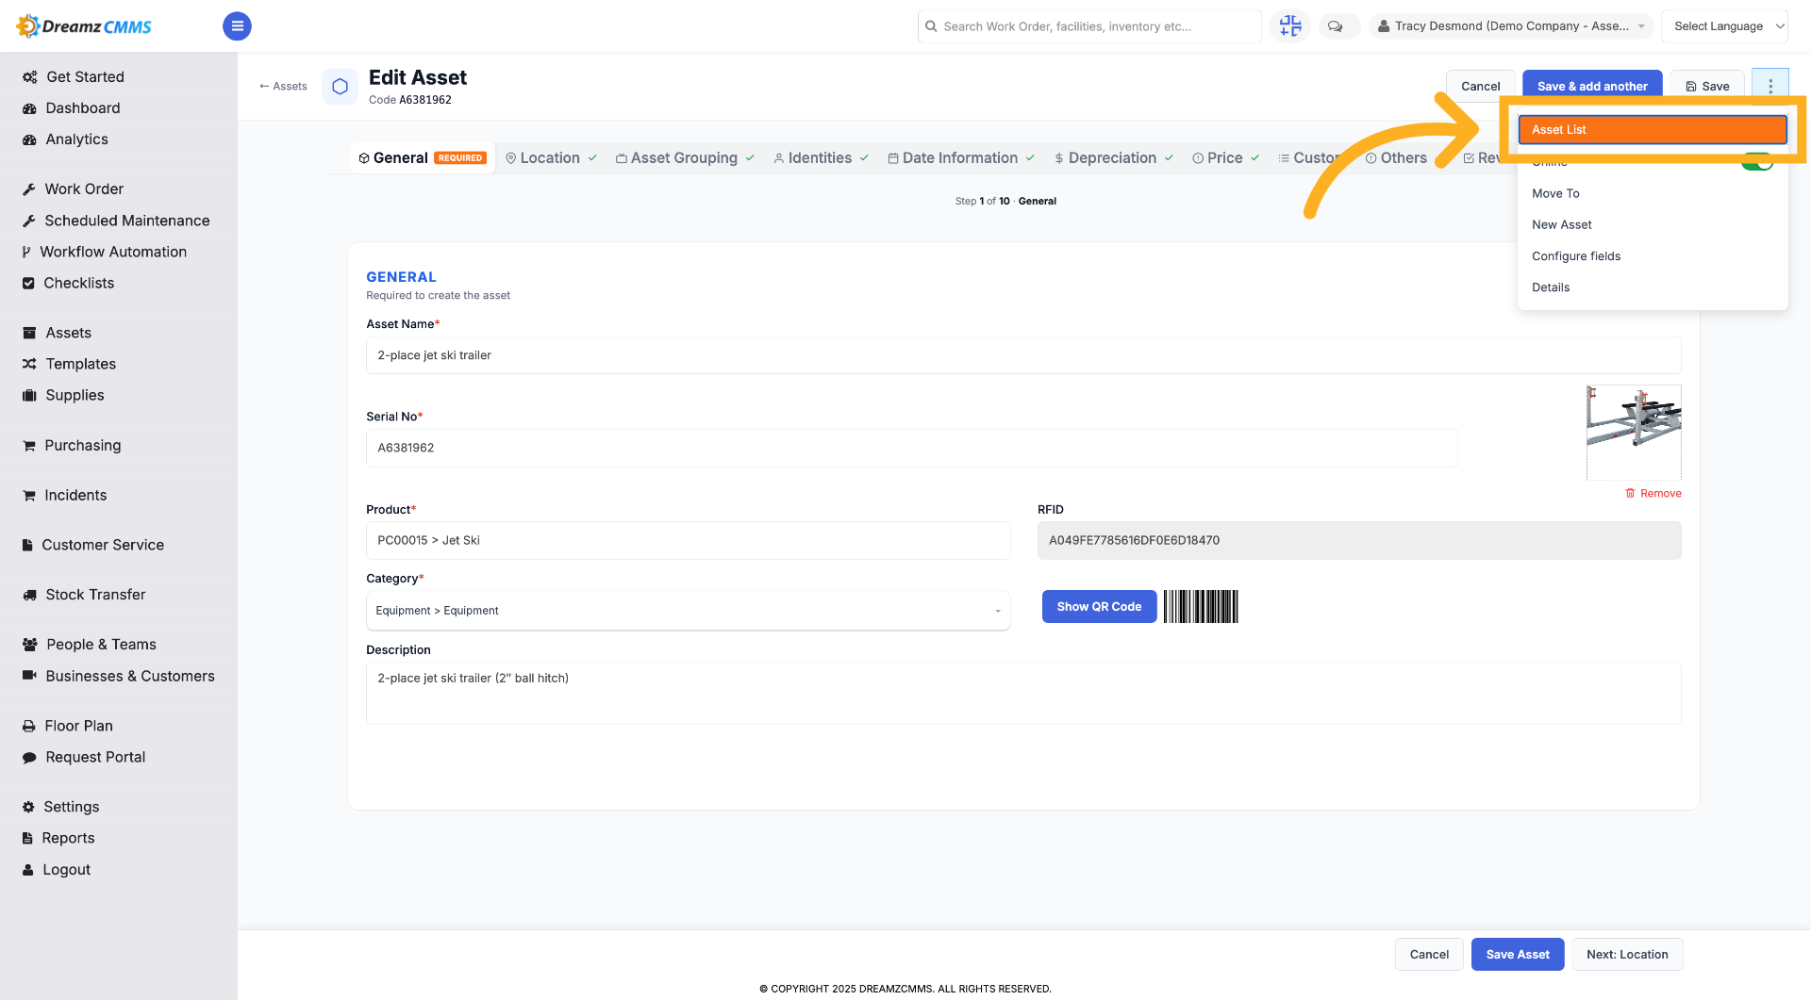Switch to the Depreciation tab

[1113, 158]
